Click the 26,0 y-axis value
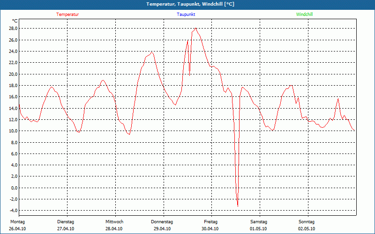 (13, 40)
